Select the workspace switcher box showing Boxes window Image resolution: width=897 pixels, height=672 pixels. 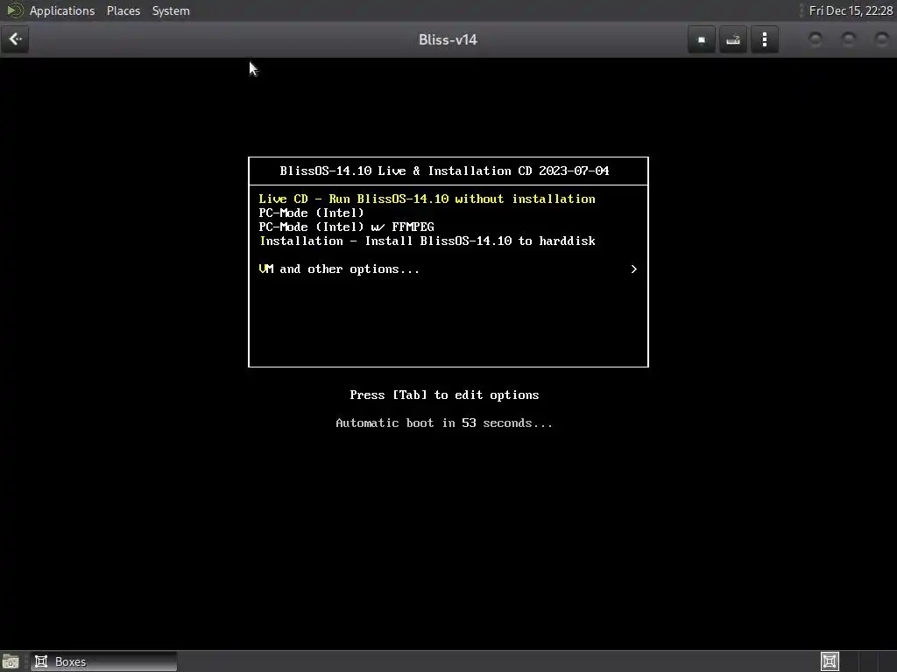(x=830, y=661)
